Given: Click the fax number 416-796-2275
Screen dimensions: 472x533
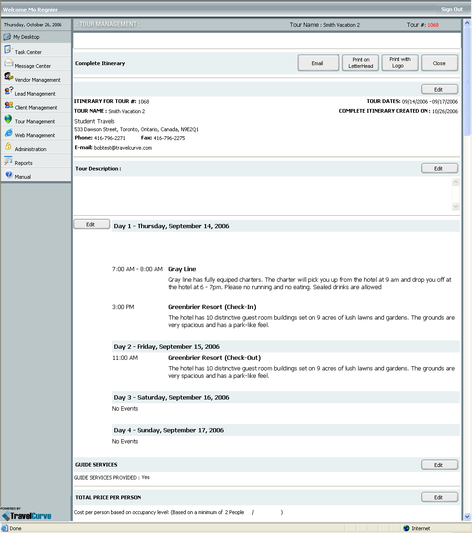Looking at the screenshot, I should tap(169, 138).
